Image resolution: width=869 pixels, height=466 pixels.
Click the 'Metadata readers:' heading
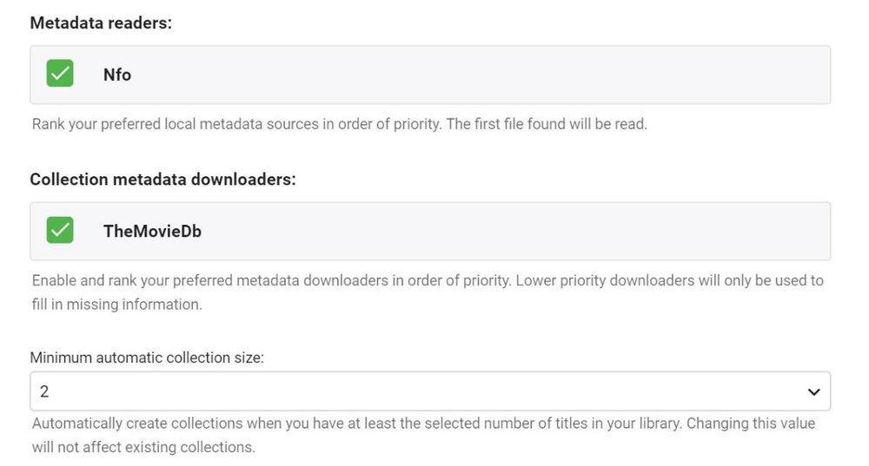click(x=101, y=23)
